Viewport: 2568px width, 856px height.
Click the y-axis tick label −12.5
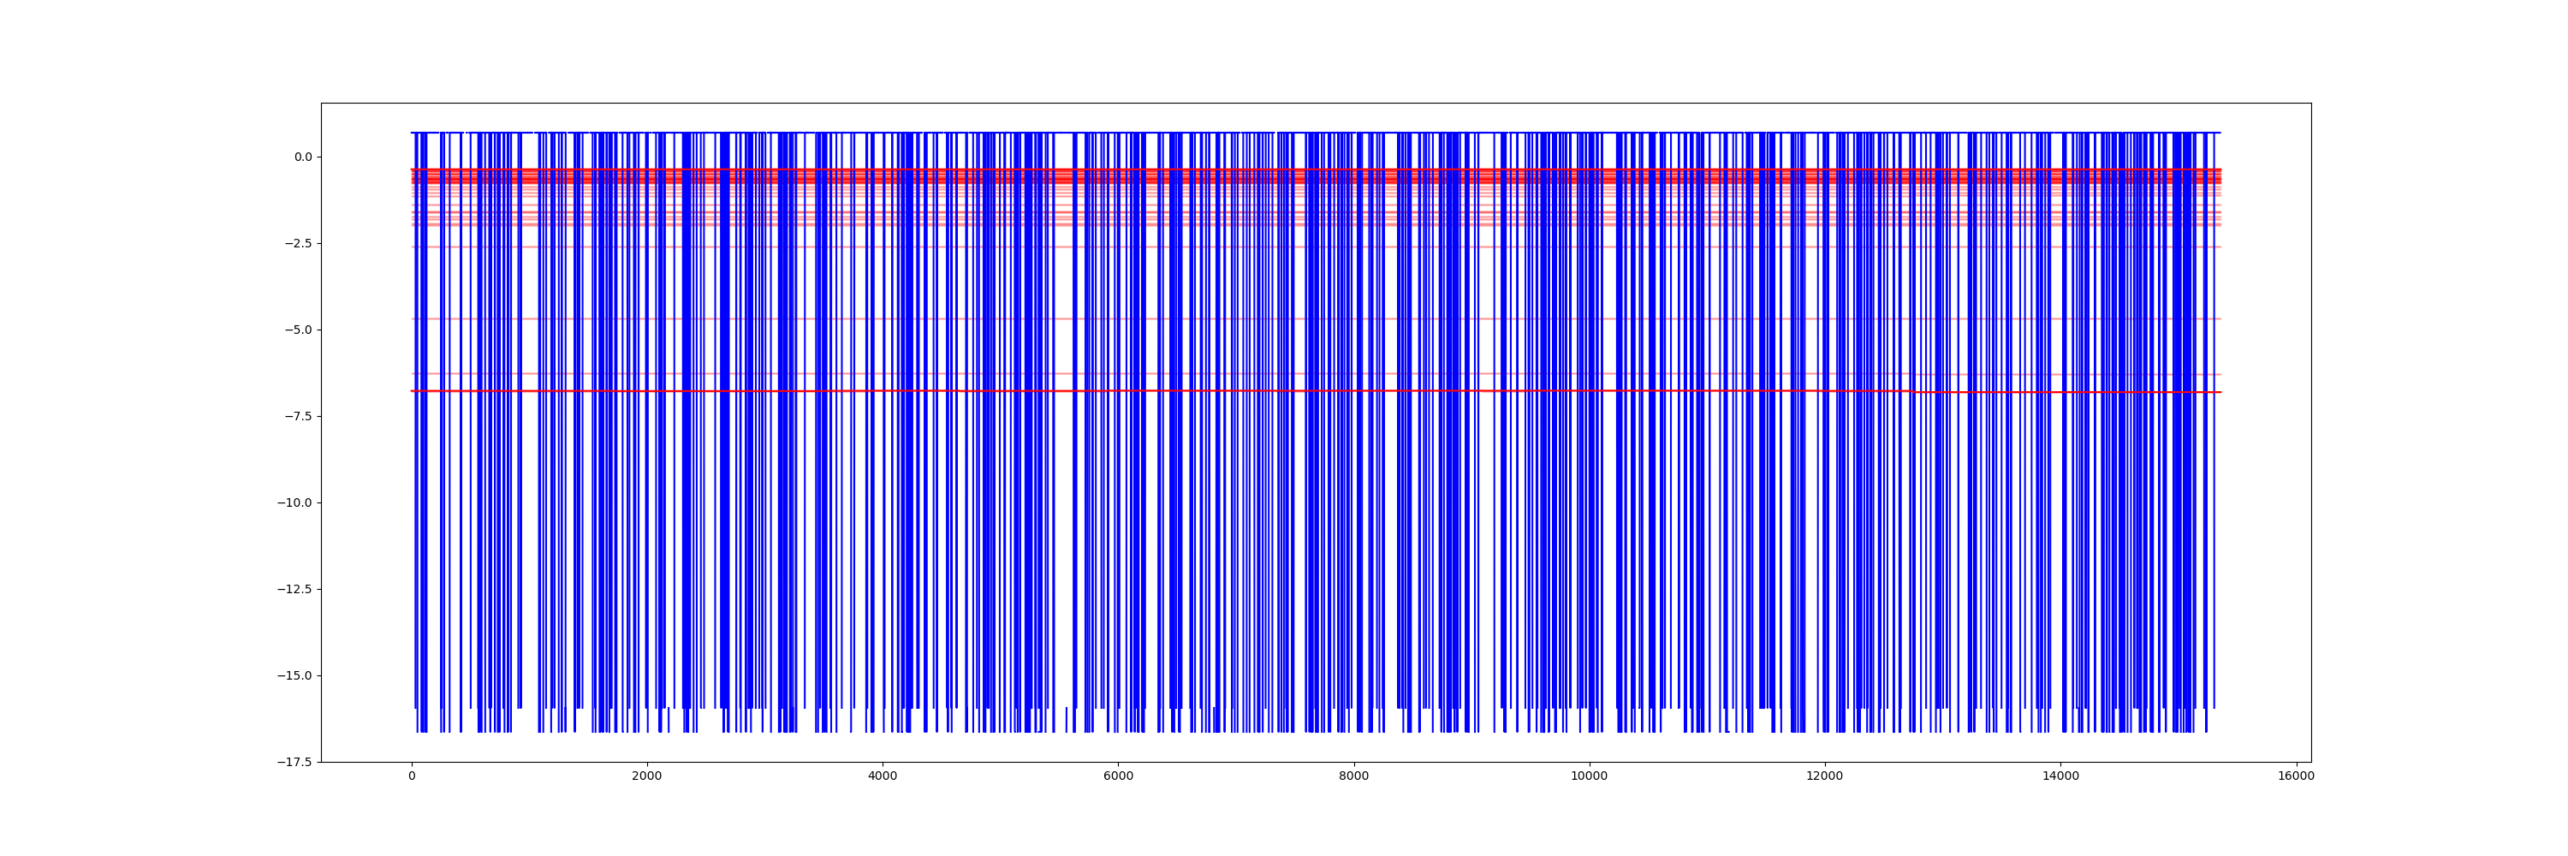pos(295,589)
